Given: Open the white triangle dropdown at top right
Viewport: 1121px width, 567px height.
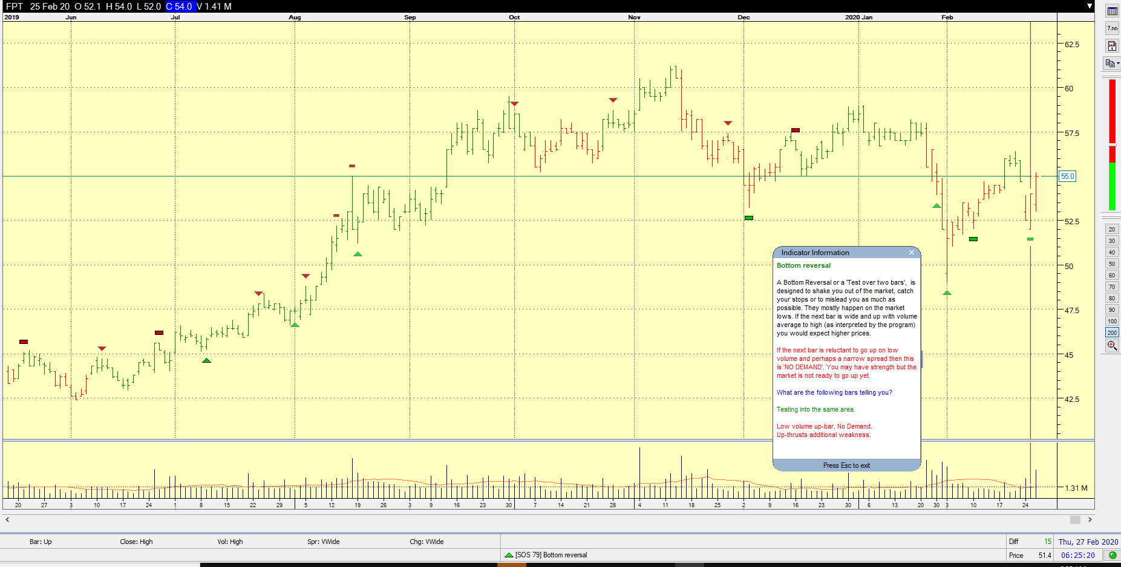Looking at the screenshot, I should pyautogui.click(x=1090, y=6).
